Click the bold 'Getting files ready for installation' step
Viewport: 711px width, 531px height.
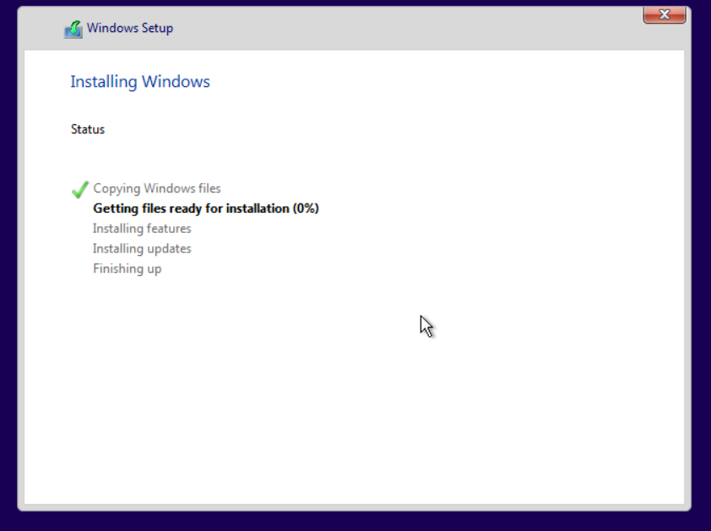pyautogui.click(x=191, y=209)
